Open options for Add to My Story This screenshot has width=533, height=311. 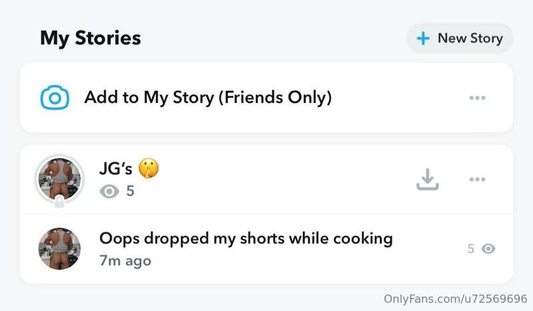pos(477,98)
